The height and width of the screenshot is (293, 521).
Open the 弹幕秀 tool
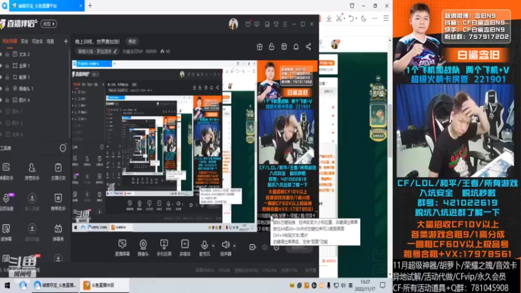coord(58,232)
